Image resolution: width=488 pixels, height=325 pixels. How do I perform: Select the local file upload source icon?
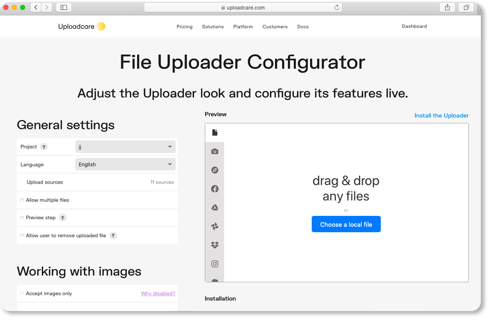tap(215, 132)
